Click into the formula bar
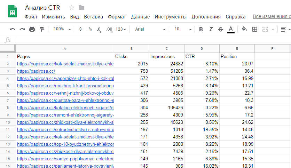291x168 pixels. (153, 40)
